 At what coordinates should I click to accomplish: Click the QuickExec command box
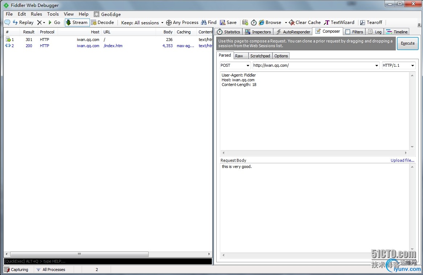108,261
